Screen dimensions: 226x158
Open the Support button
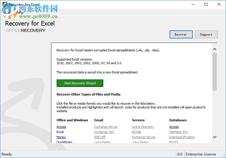[206, 34]
